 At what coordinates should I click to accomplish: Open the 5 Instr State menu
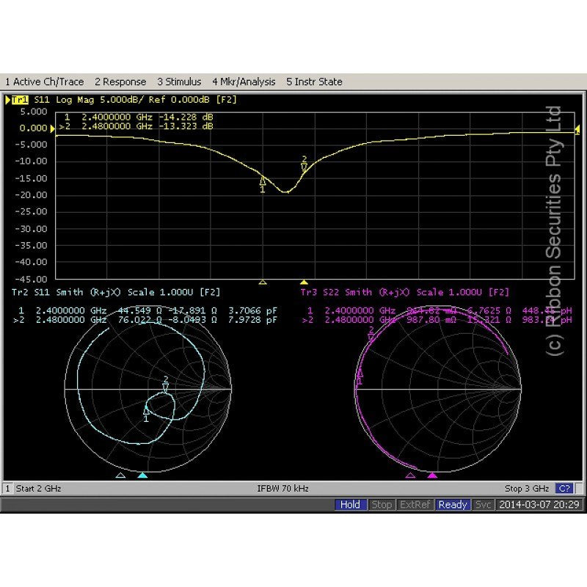(314, 81)
